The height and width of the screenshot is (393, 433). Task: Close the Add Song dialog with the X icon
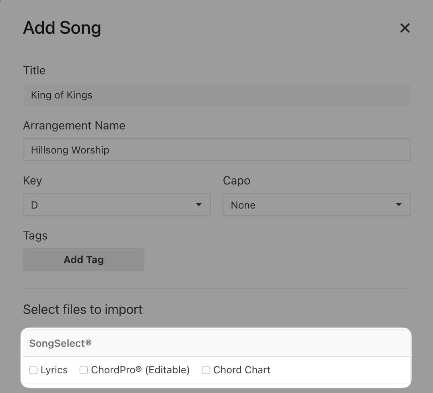[405, 28]
